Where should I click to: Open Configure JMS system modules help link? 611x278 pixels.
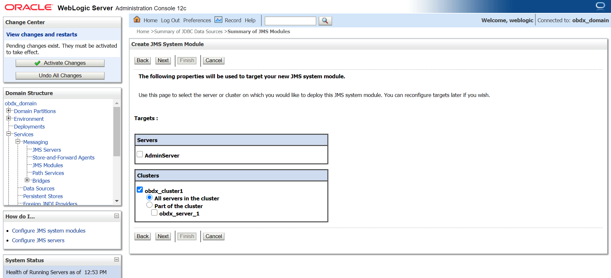tap(49, 231)
